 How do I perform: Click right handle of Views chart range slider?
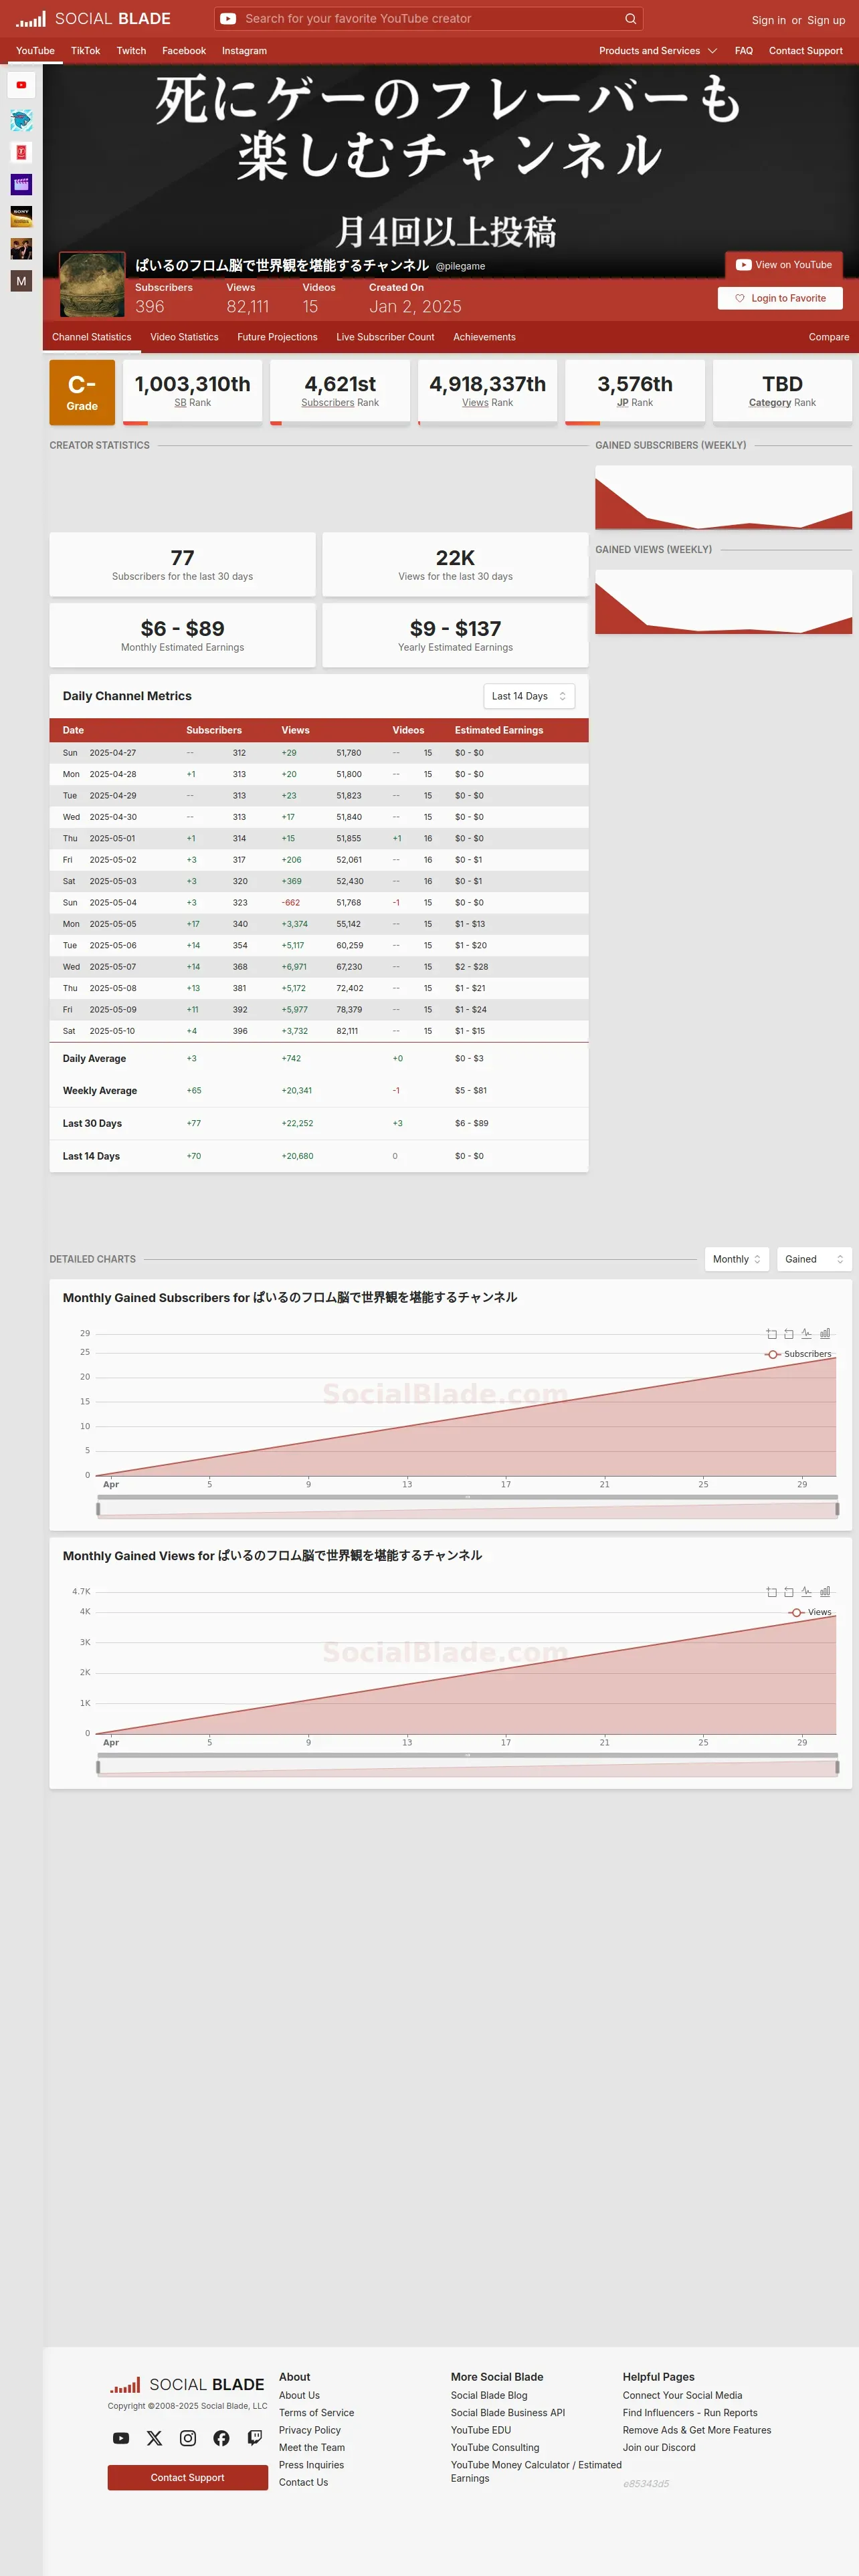pyautogui.click(x=837, y=1767)
